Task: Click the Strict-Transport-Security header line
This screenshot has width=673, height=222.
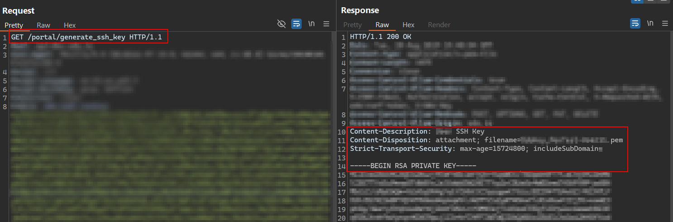Action: click(x=476, y=149)
